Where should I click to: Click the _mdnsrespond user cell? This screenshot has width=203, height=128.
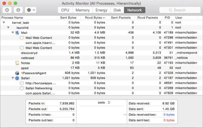[186, 53]
